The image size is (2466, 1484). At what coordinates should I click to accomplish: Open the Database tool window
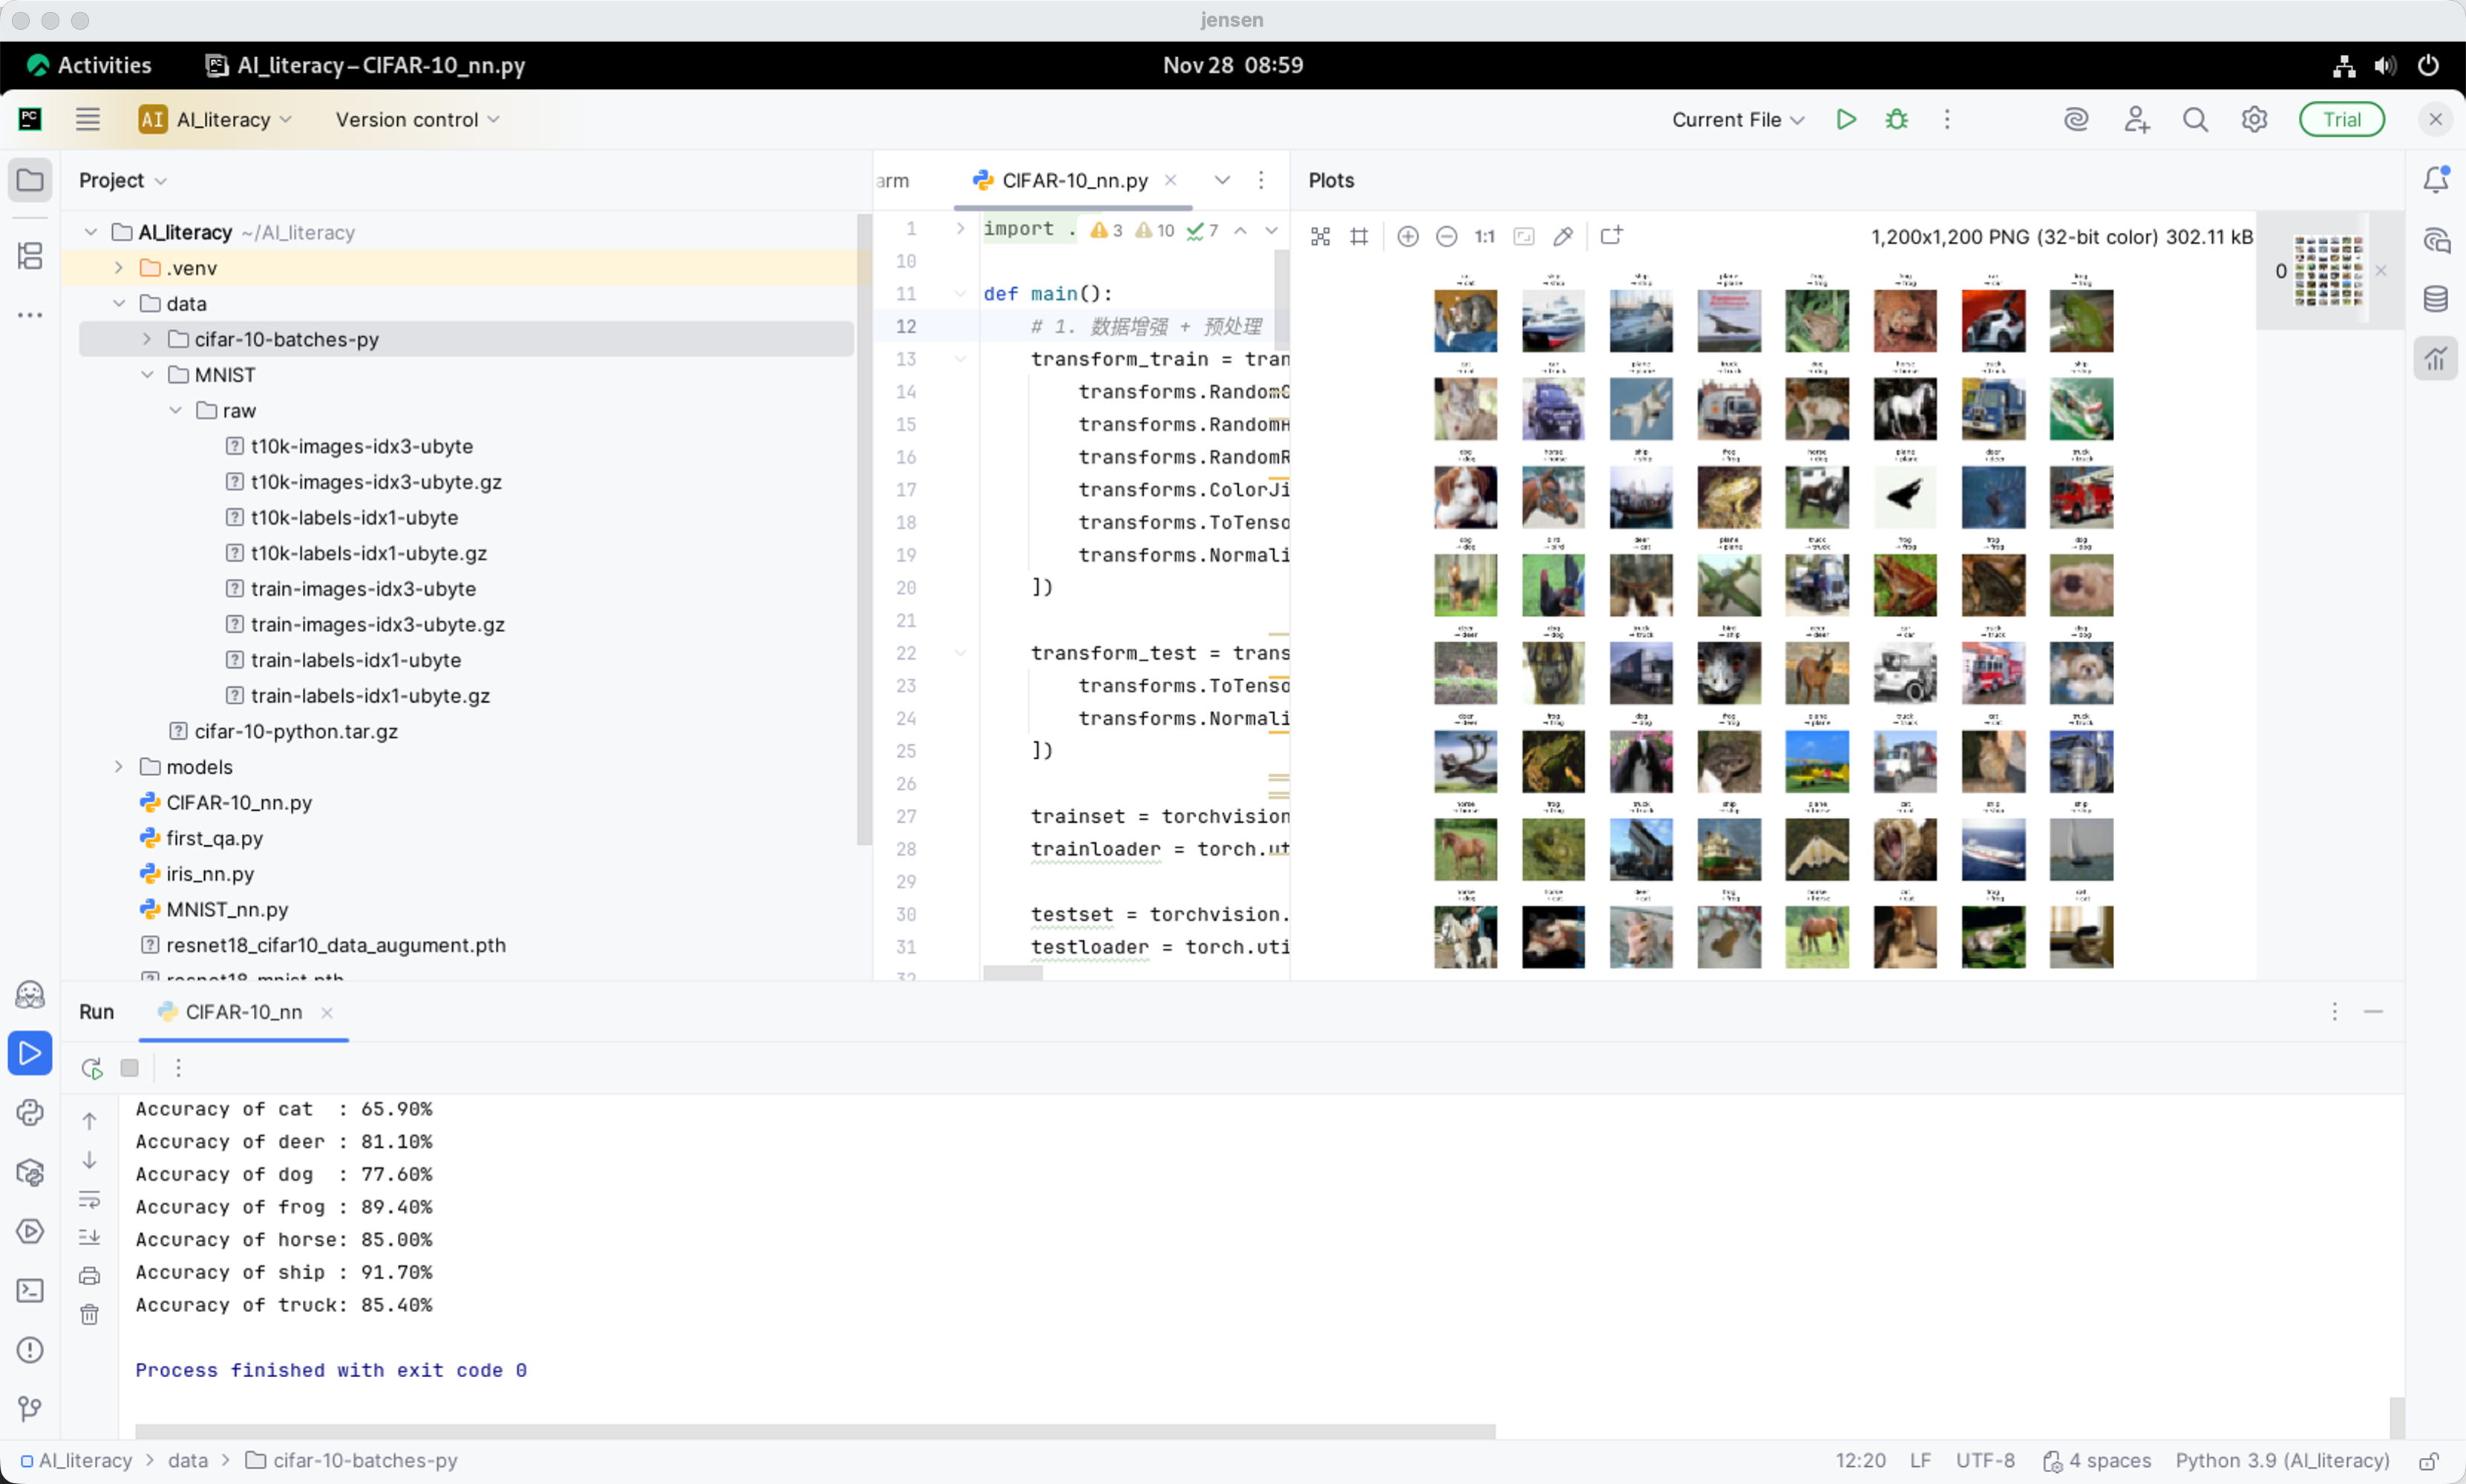click(2435, 299)
